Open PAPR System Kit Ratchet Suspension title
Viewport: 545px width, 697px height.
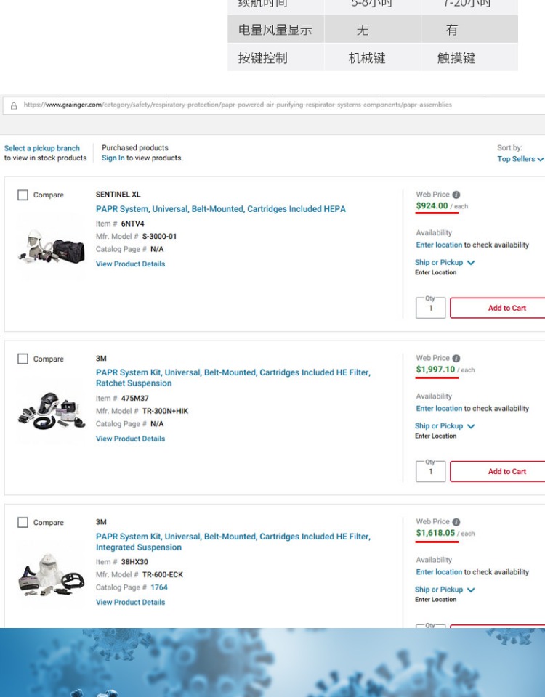tap(233, 378)
